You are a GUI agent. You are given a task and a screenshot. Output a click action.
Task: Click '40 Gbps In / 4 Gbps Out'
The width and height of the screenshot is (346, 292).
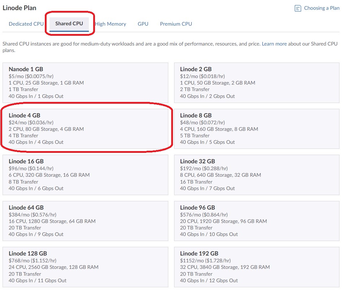(36, 142)
